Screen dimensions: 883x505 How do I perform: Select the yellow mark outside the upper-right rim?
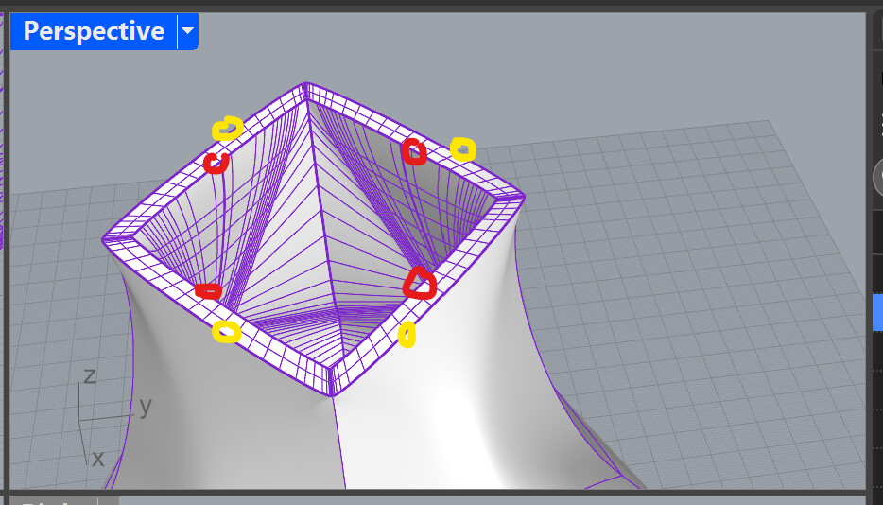pos(462,148)
